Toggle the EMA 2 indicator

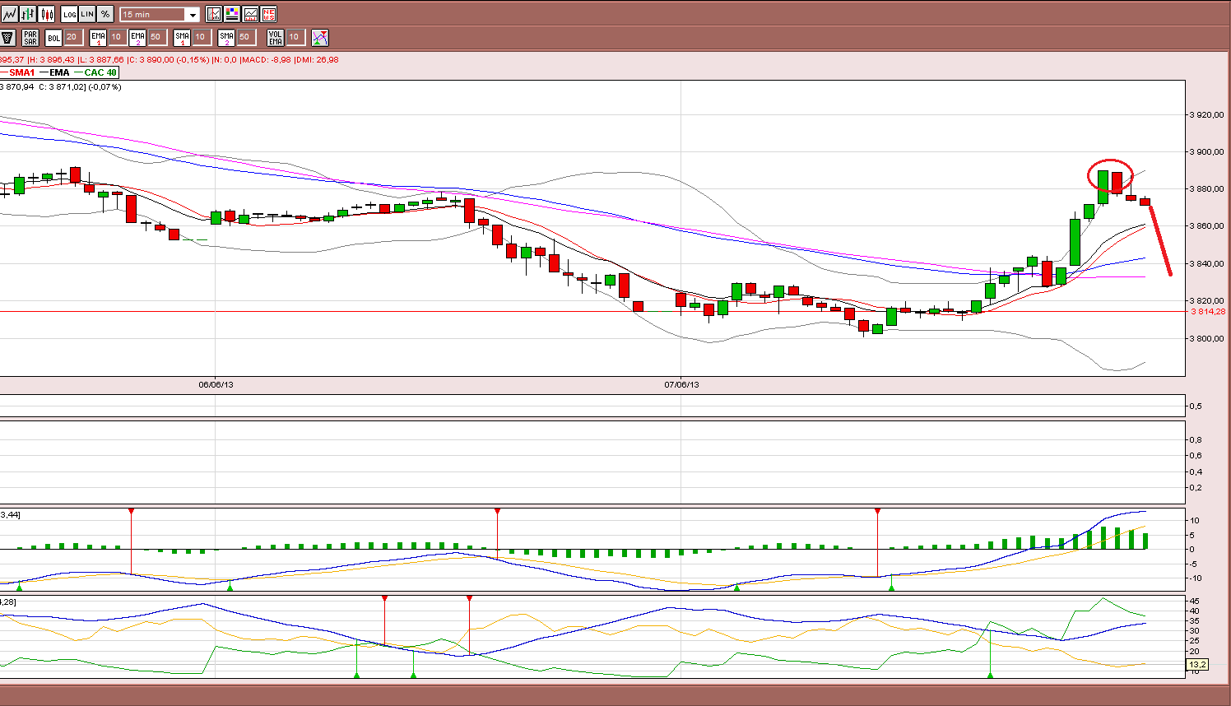click(137, 37)
